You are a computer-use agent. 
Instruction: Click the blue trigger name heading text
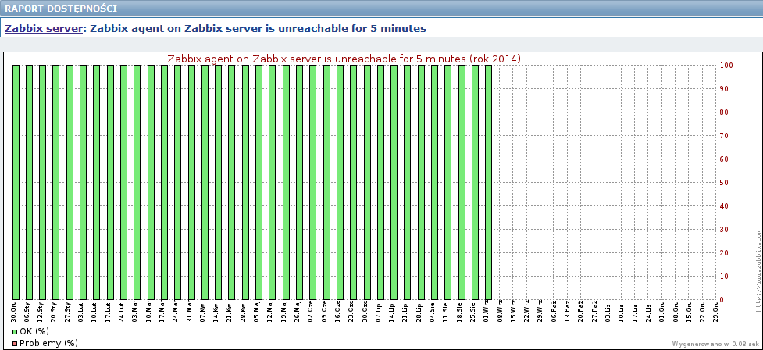[x=258, y=28]
